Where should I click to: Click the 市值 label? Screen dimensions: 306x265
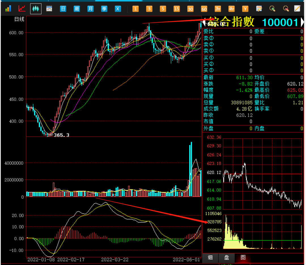coord(209,121)
